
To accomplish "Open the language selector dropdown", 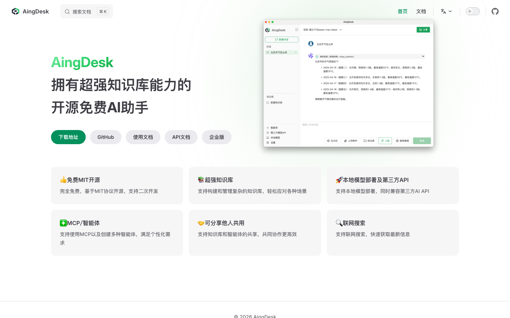I will [x=446, y=11].
